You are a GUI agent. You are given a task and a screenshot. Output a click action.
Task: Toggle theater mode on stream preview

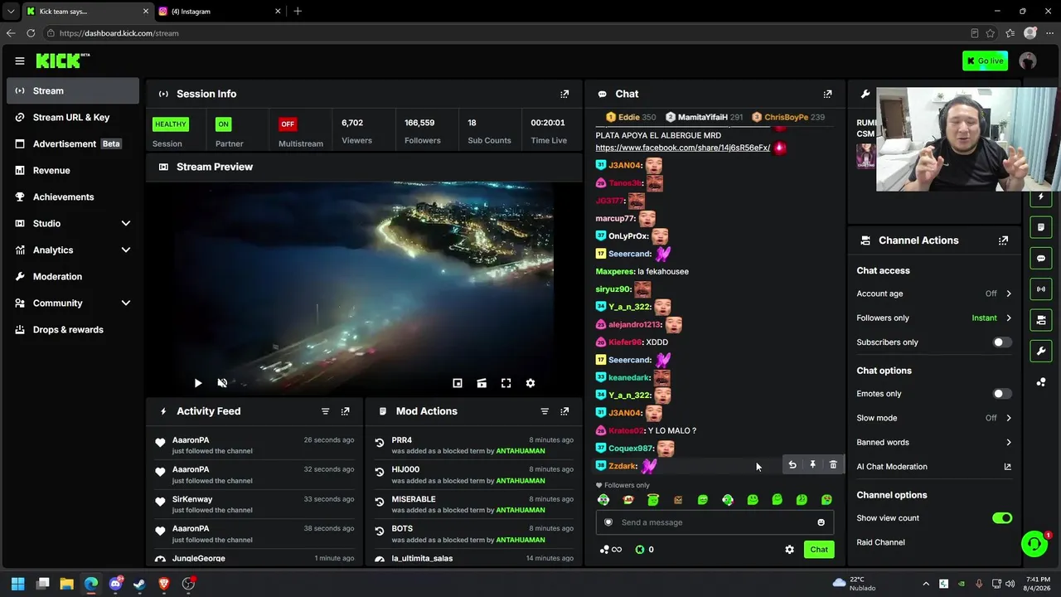pos(482,383)
